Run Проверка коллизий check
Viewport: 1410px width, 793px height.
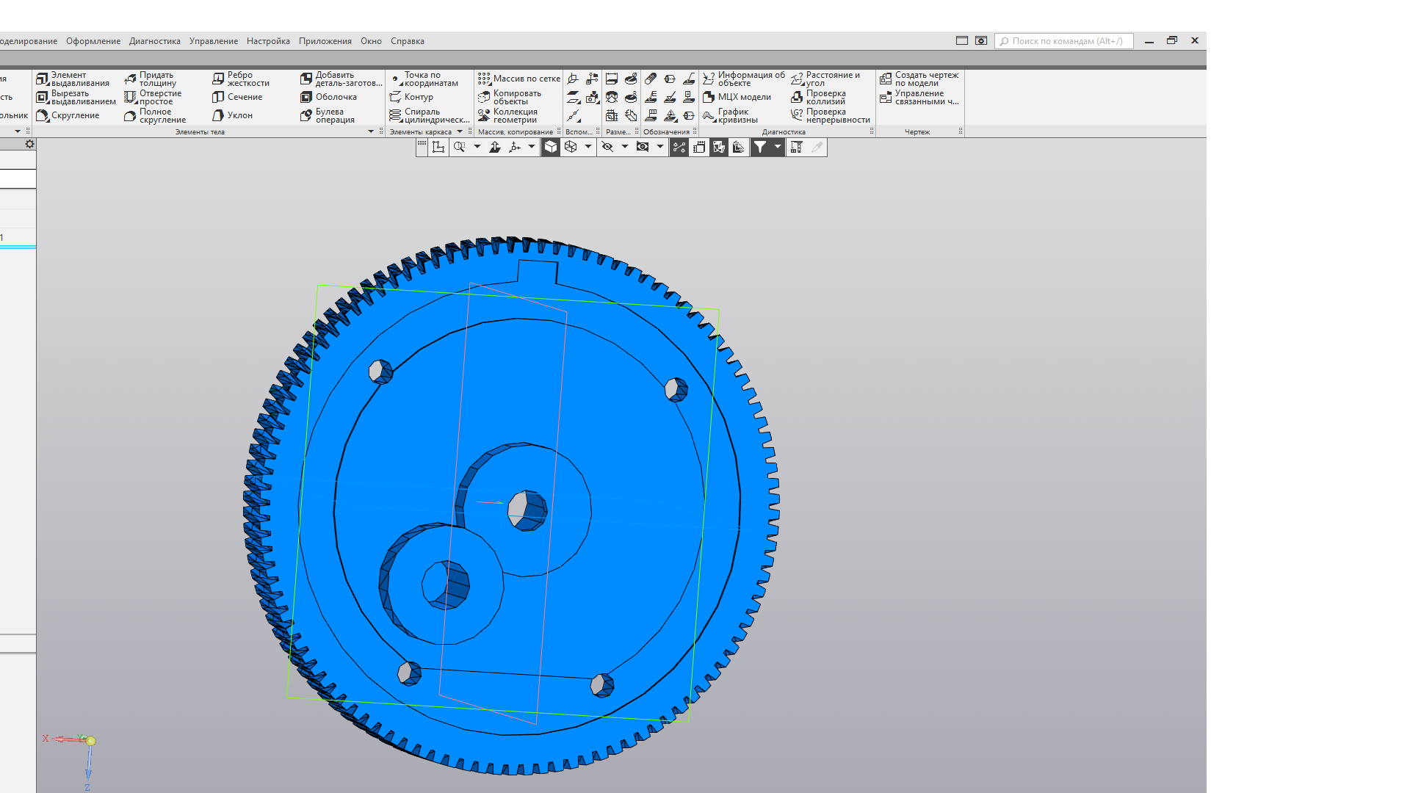click(x=819, y=97)
